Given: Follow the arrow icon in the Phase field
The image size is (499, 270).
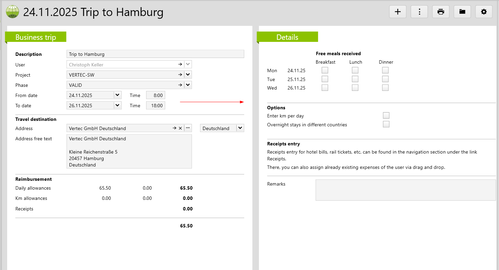Looking at the screenshot, I should point(180,85).
